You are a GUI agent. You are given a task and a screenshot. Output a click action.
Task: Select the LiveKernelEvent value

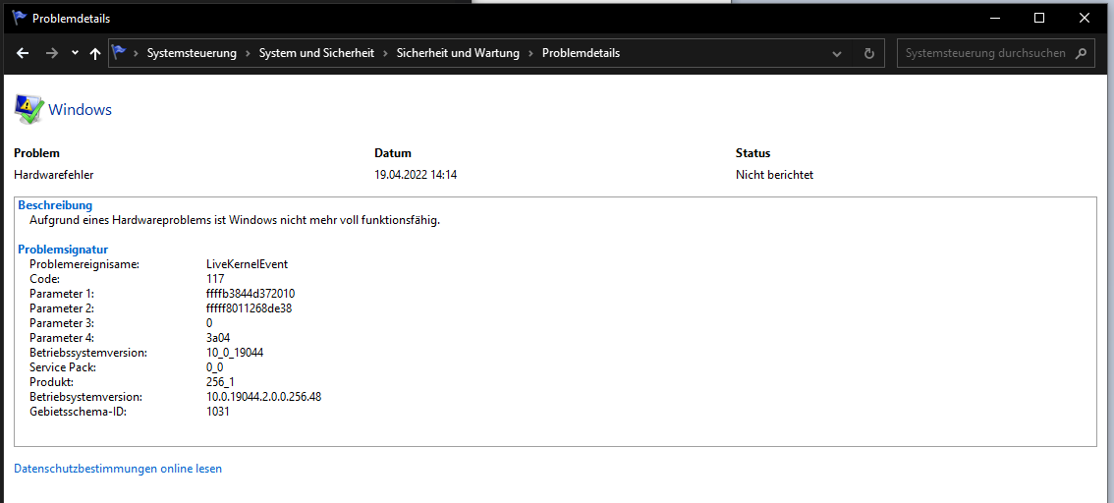(248, 264)
